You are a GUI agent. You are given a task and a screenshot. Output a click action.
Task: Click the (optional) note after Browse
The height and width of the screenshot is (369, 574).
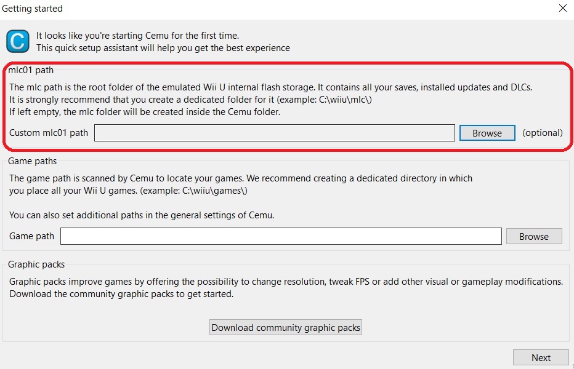point(542,133)
